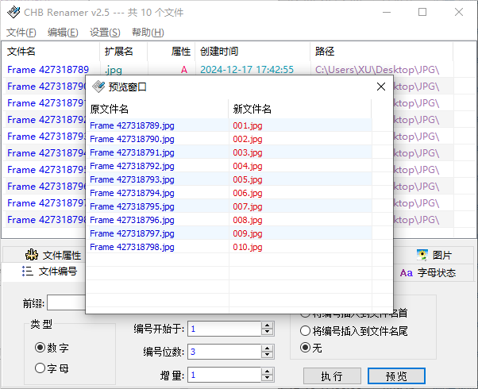The height and width of the screenshot is (389, 478).
Task: Click the 编号开始于 input field
Action: [x=225, y=329]
